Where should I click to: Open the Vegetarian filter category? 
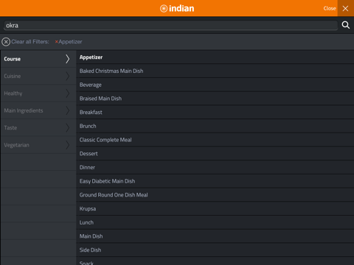coord(38,145)
